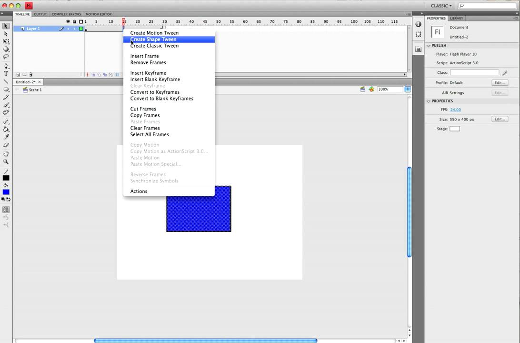Select the Selection arrow tool
The width and height of the screenshot is (520, 343).
click(6, 26)
